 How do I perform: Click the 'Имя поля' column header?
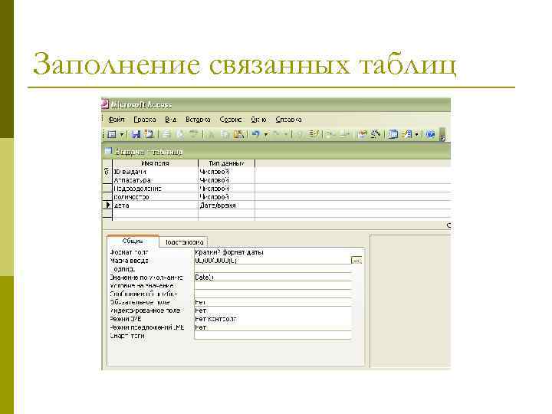point(155,163)
